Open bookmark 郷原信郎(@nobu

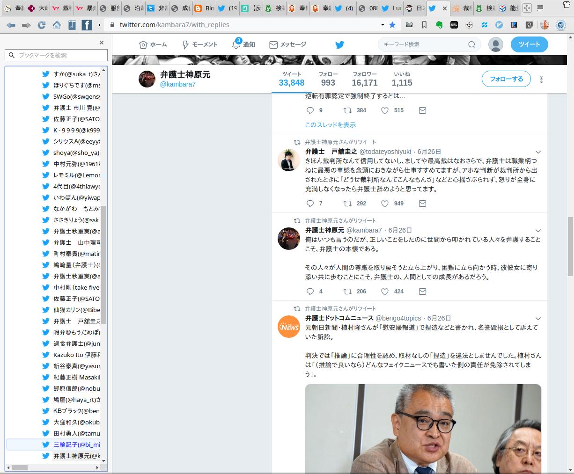click(77, 388)
